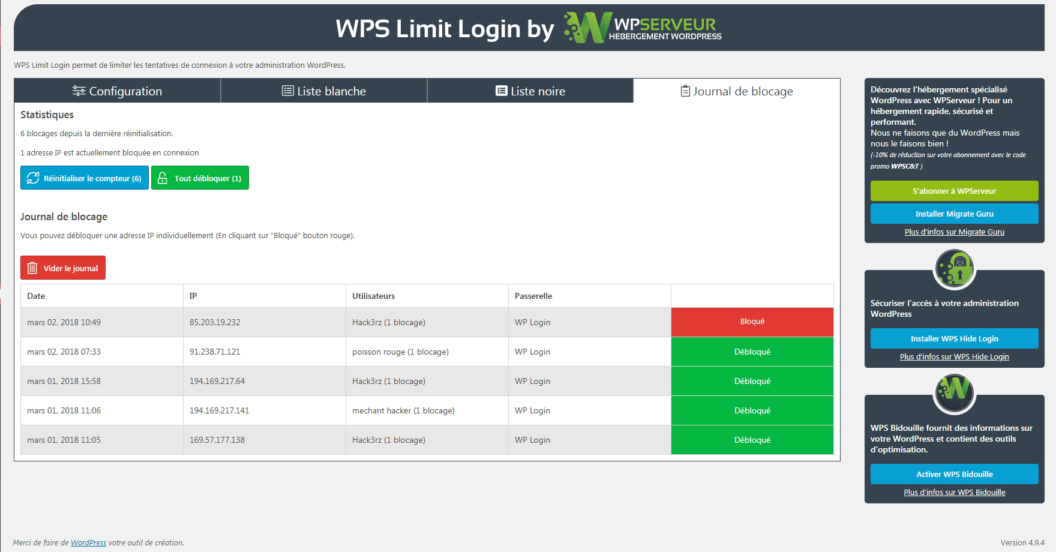Click Débloqué status for IP 169.57.177.138

(752, 440)
